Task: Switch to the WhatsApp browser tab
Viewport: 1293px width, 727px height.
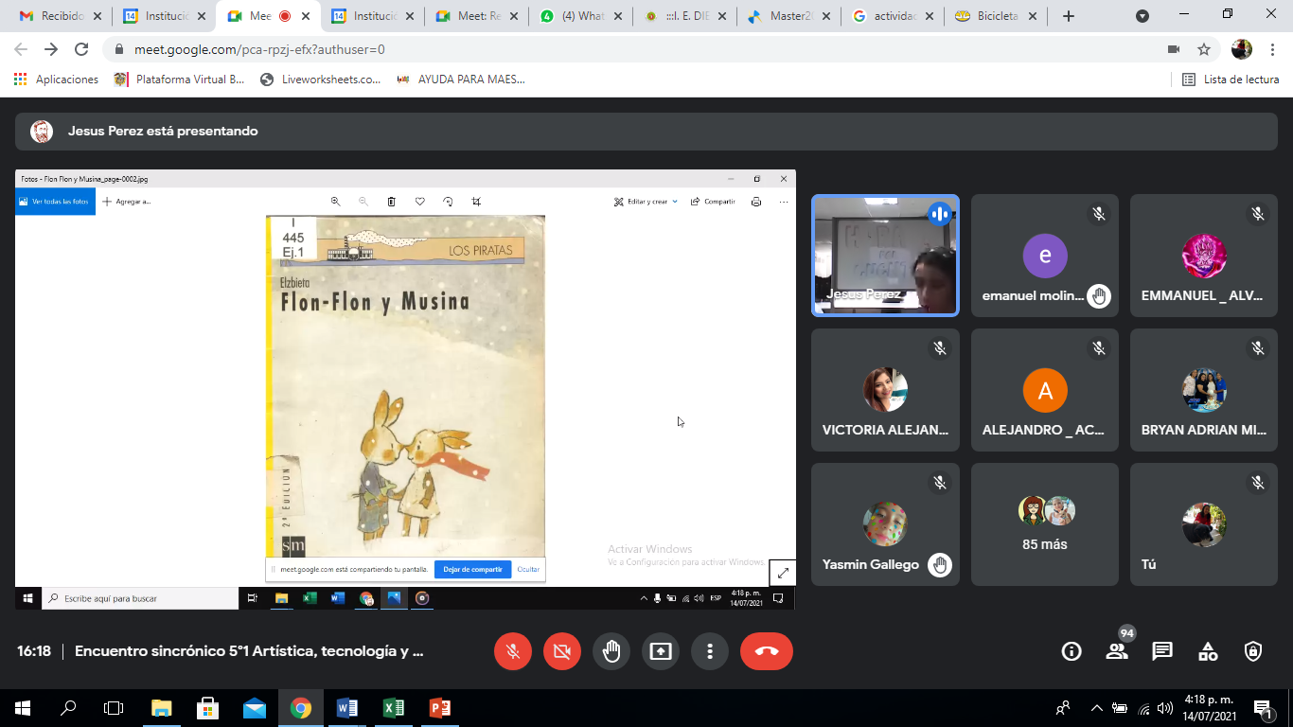Action: [580, 16]
